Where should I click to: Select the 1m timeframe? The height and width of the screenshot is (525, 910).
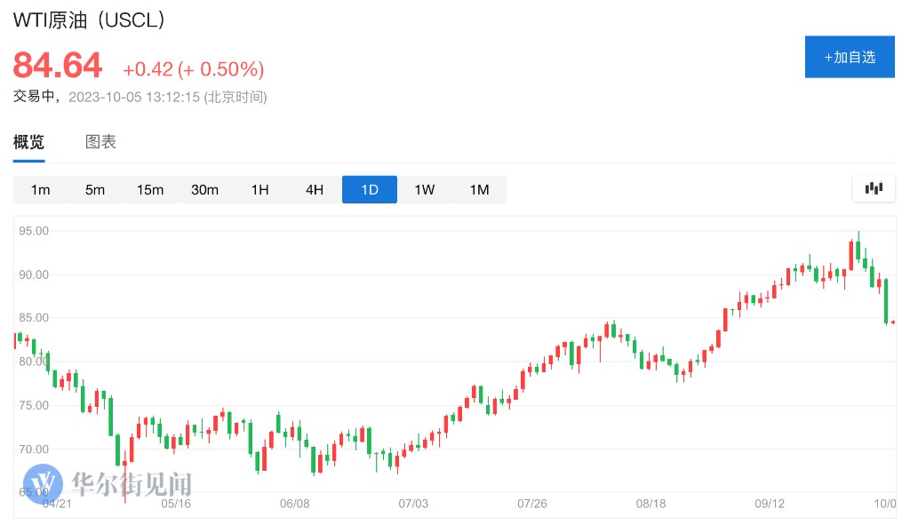(x=40, y=189)
